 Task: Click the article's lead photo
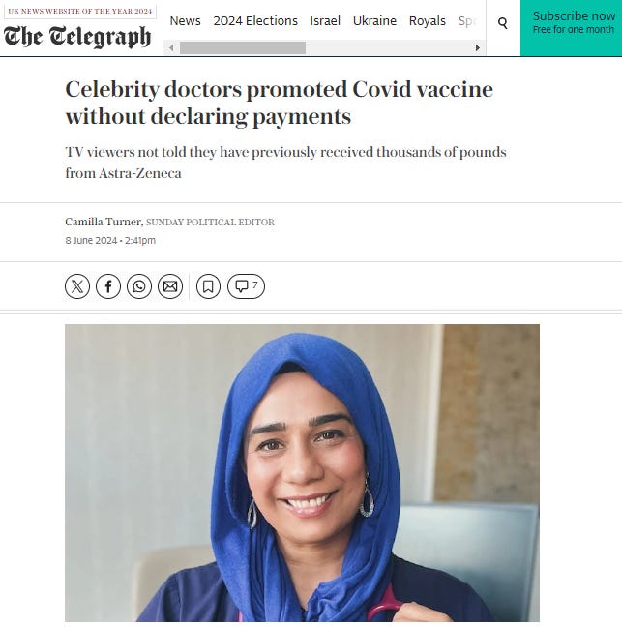(x=302, y=472)
